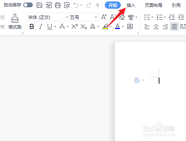Toggle justify paragraph alignment
Viewport: 186px width, 141px height.
pyautogui.click(x=174, y=26)
